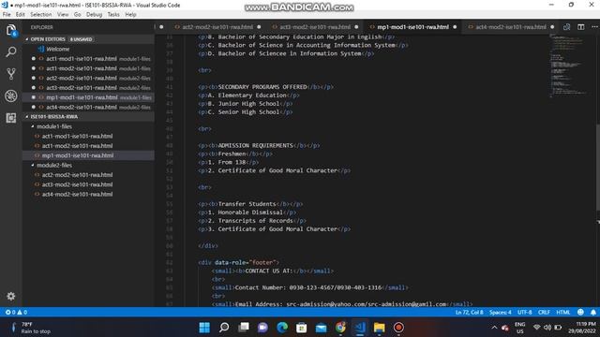600x337 pixels.
Task: Split the editor with the split icon
Action: click(x=581, y=27)
